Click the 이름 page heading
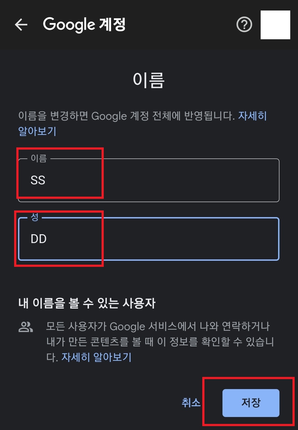Screen dimensions: 298x430 pyautogui.click(x=149, y=80)
